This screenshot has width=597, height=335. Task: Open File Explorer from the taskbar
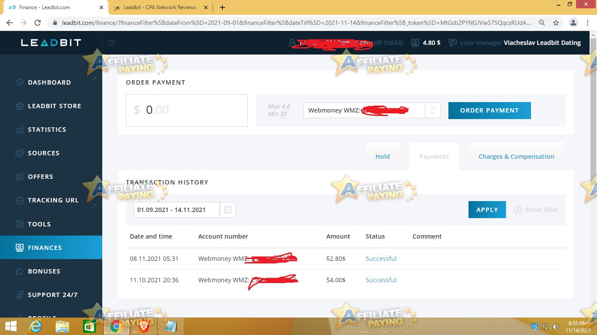pyautogui.click(x=62, y=326)
